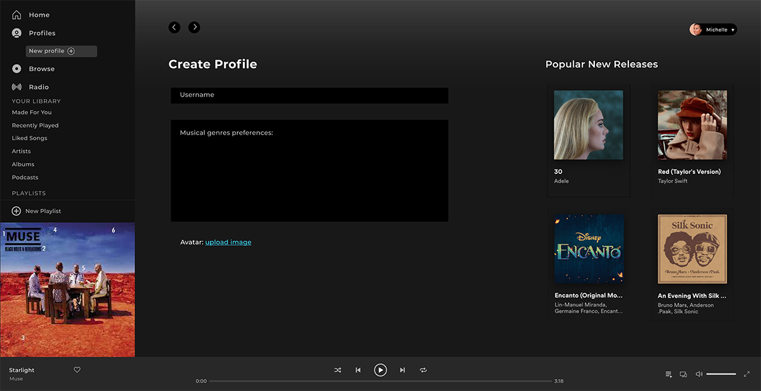The image size is (761, 391).
Task: Open the Encanto album cover
Action: coord(589,249)
